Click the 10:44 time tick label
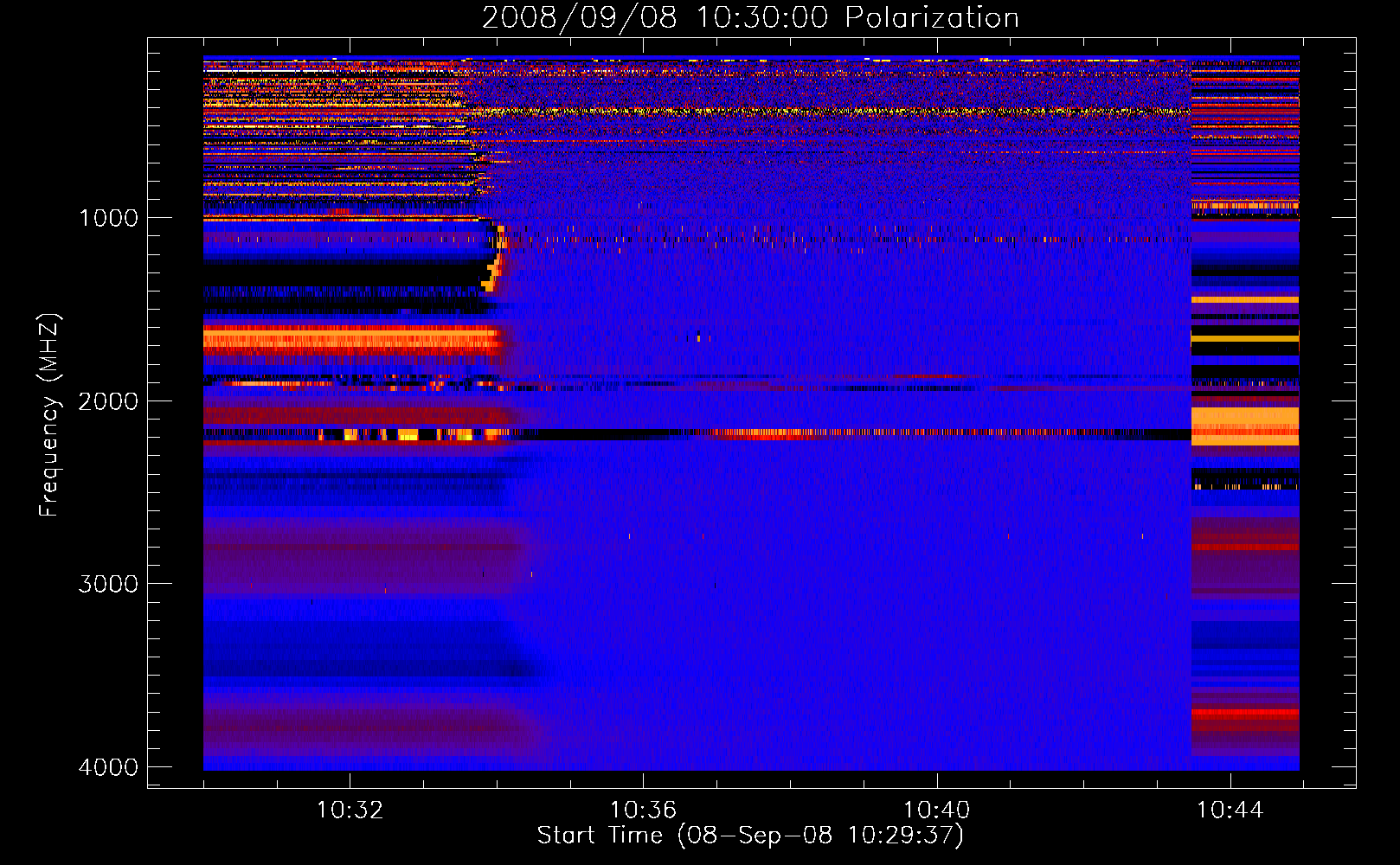 tap(1230, 811)
